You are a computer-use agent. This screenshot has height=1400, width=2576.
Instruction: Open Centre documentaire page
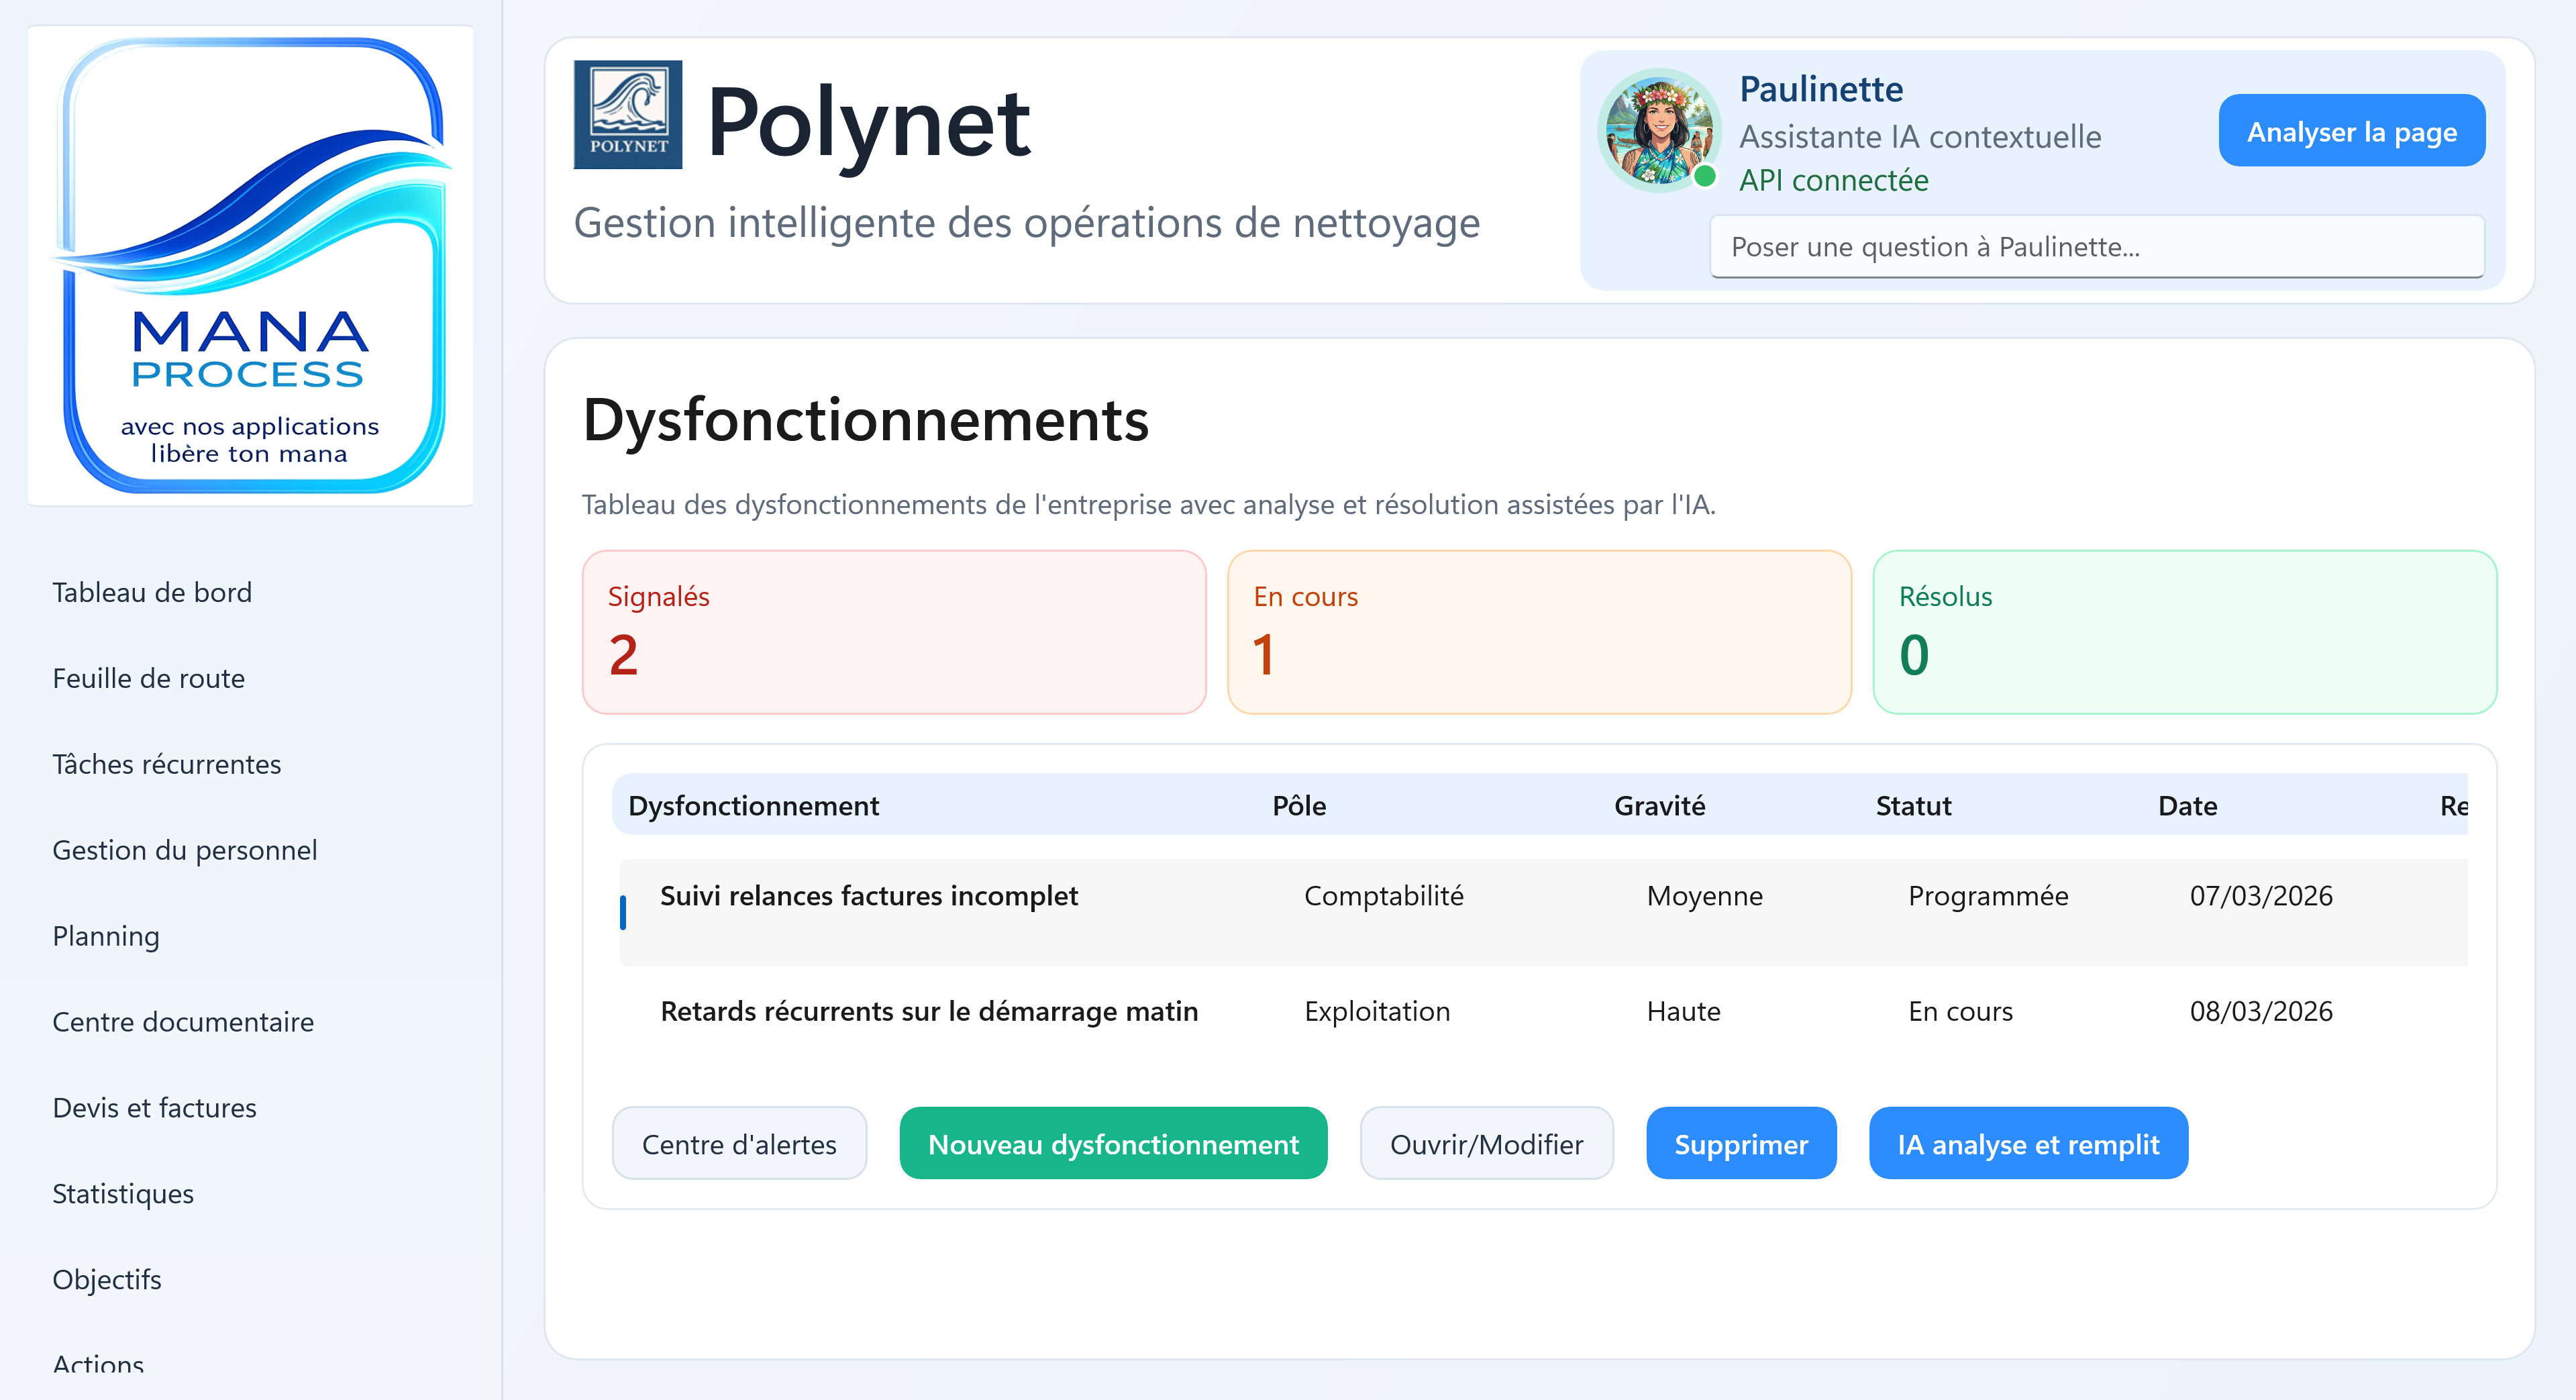click(x=183, y=1022)
